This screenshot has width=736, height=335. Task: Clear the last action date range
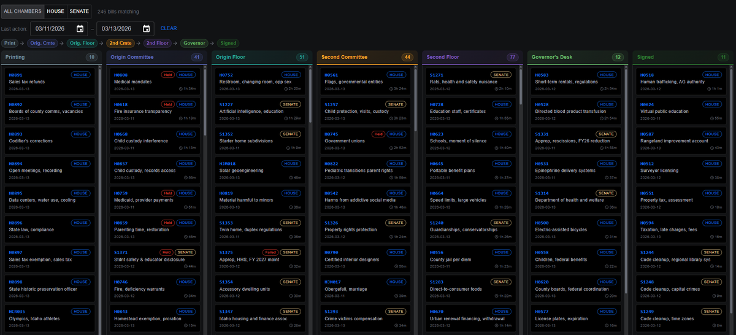click(x=169, y=28)
